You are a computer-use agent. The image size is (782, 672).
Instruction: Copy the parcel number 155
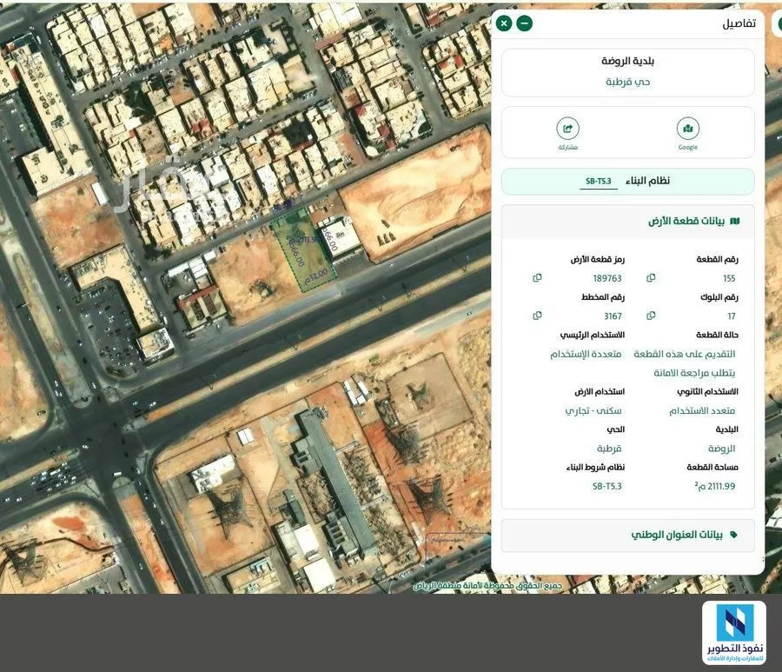(651, 278)
